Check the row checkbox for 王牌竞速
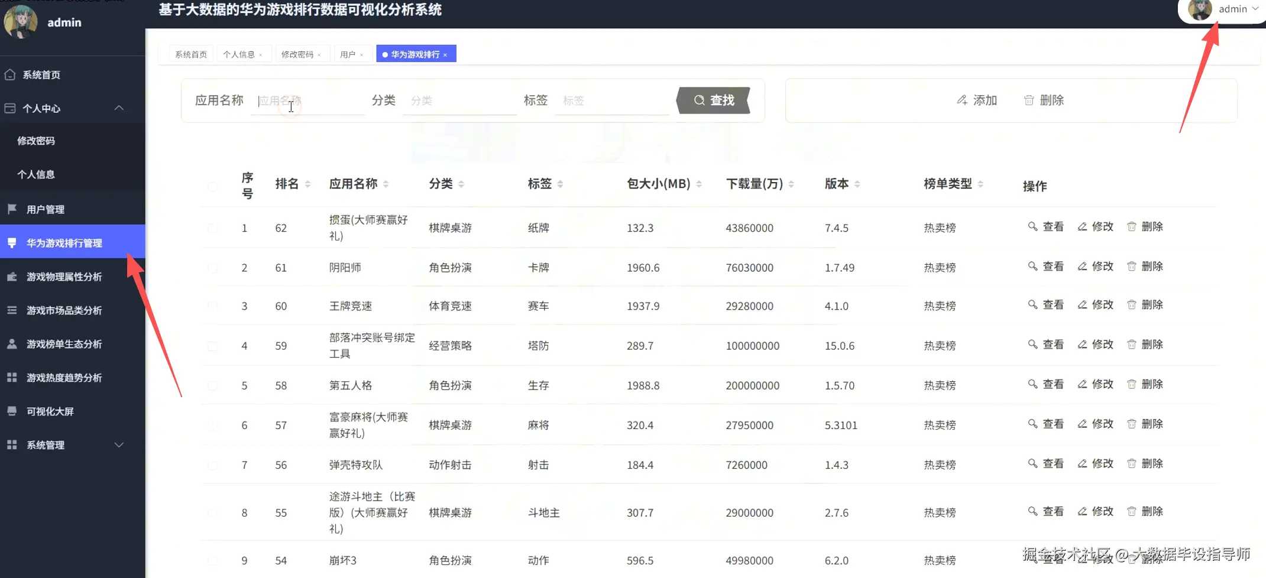The image size is (1266, 578). pyautogui.click(x=213, y=306)
